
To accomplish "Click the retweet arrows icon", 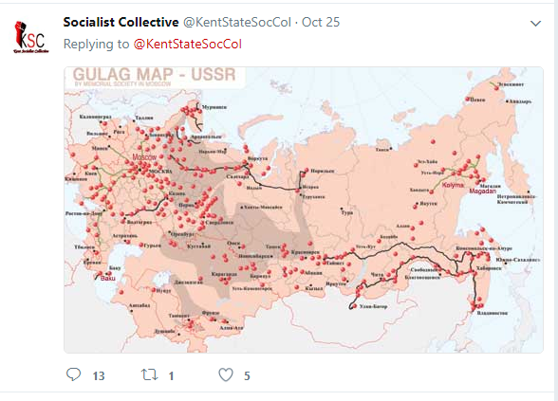I will point(150,374).
